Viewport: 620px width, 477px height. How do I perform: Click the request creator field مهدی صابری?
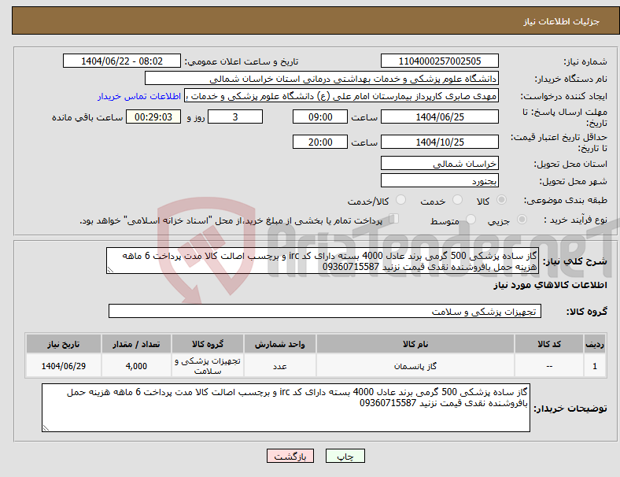pos(341,96)
